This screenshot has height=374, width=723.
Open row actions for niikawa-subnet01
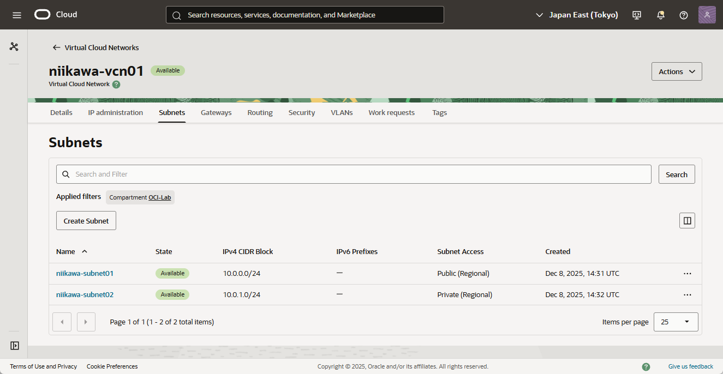coord(687,274)
